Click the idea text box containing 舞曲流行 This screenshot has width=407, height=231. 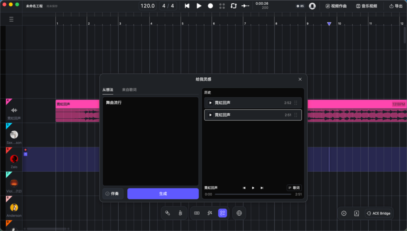pyautogui.click(x=150, y=141)
